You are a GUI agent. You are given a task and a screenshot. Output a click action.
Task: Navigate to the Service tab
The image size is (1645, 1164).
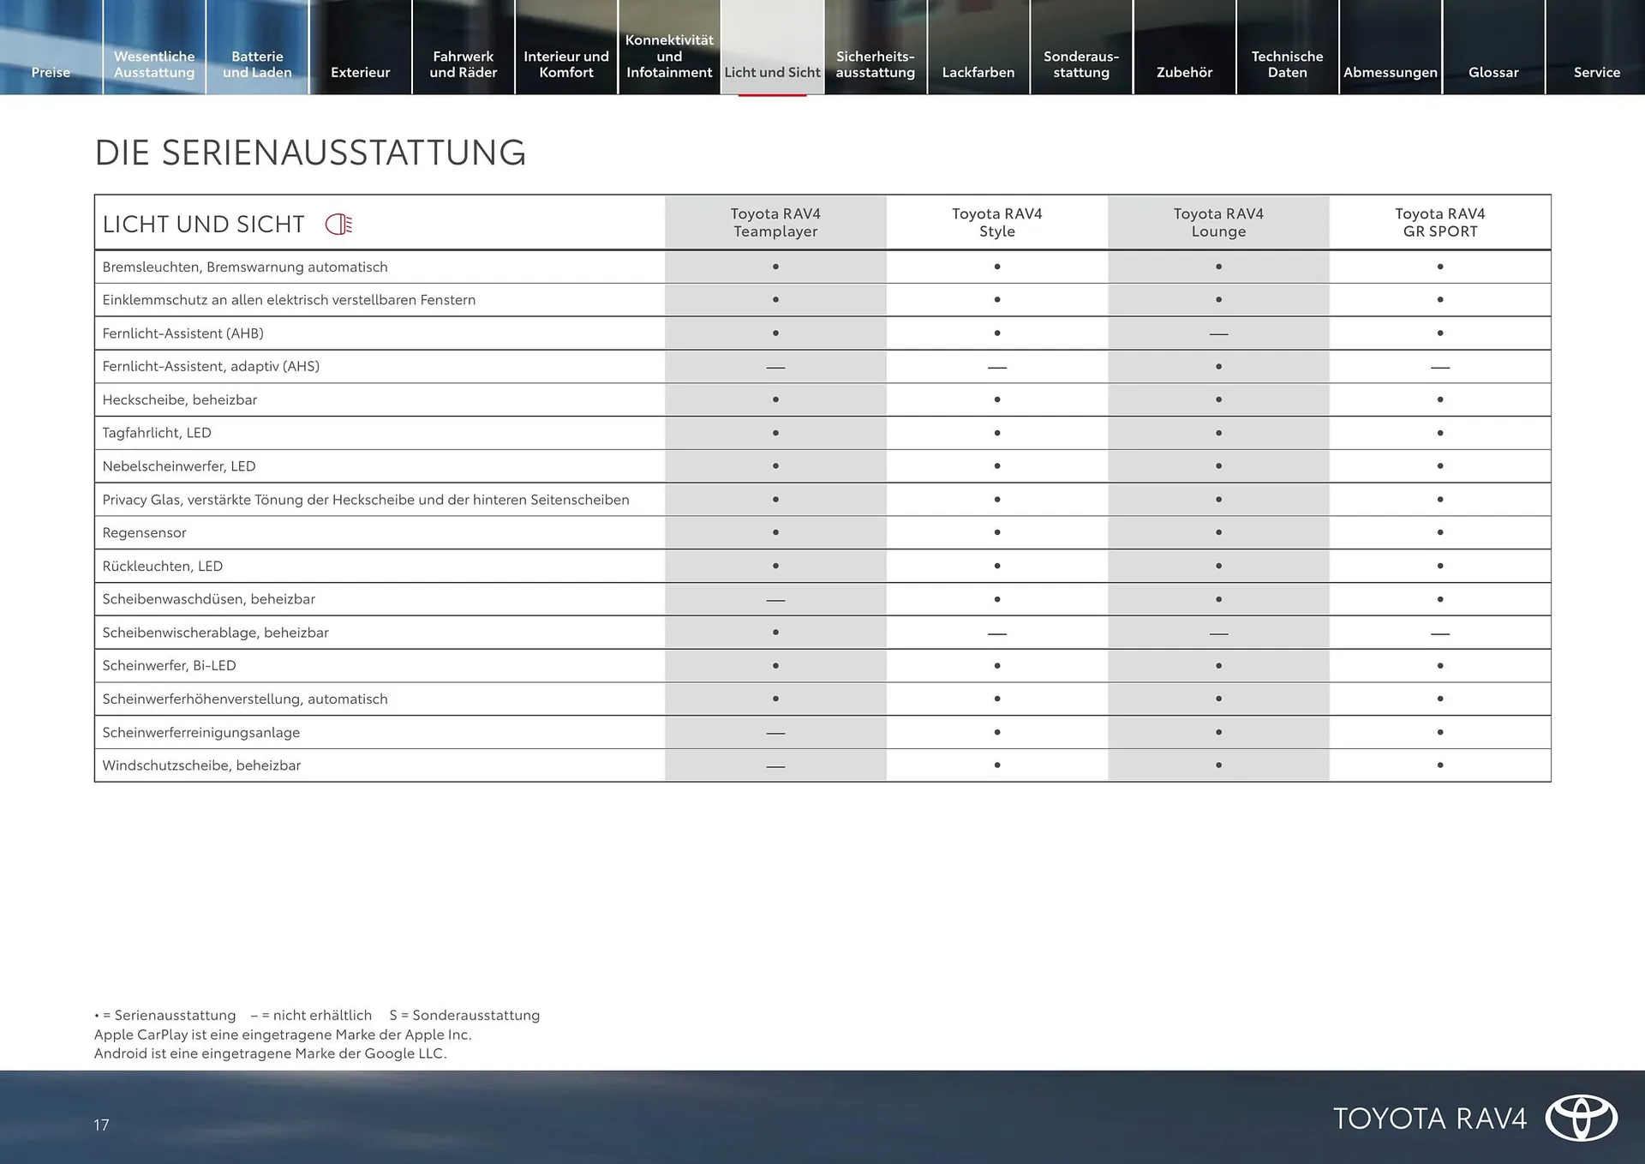[1596, 72]
